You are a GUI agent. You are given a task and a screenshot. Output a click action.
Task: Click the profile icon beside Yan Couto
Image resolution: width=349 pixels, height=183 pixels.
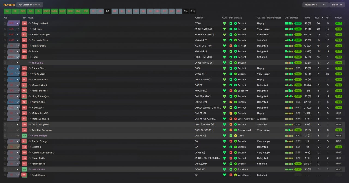coord(29,63)
